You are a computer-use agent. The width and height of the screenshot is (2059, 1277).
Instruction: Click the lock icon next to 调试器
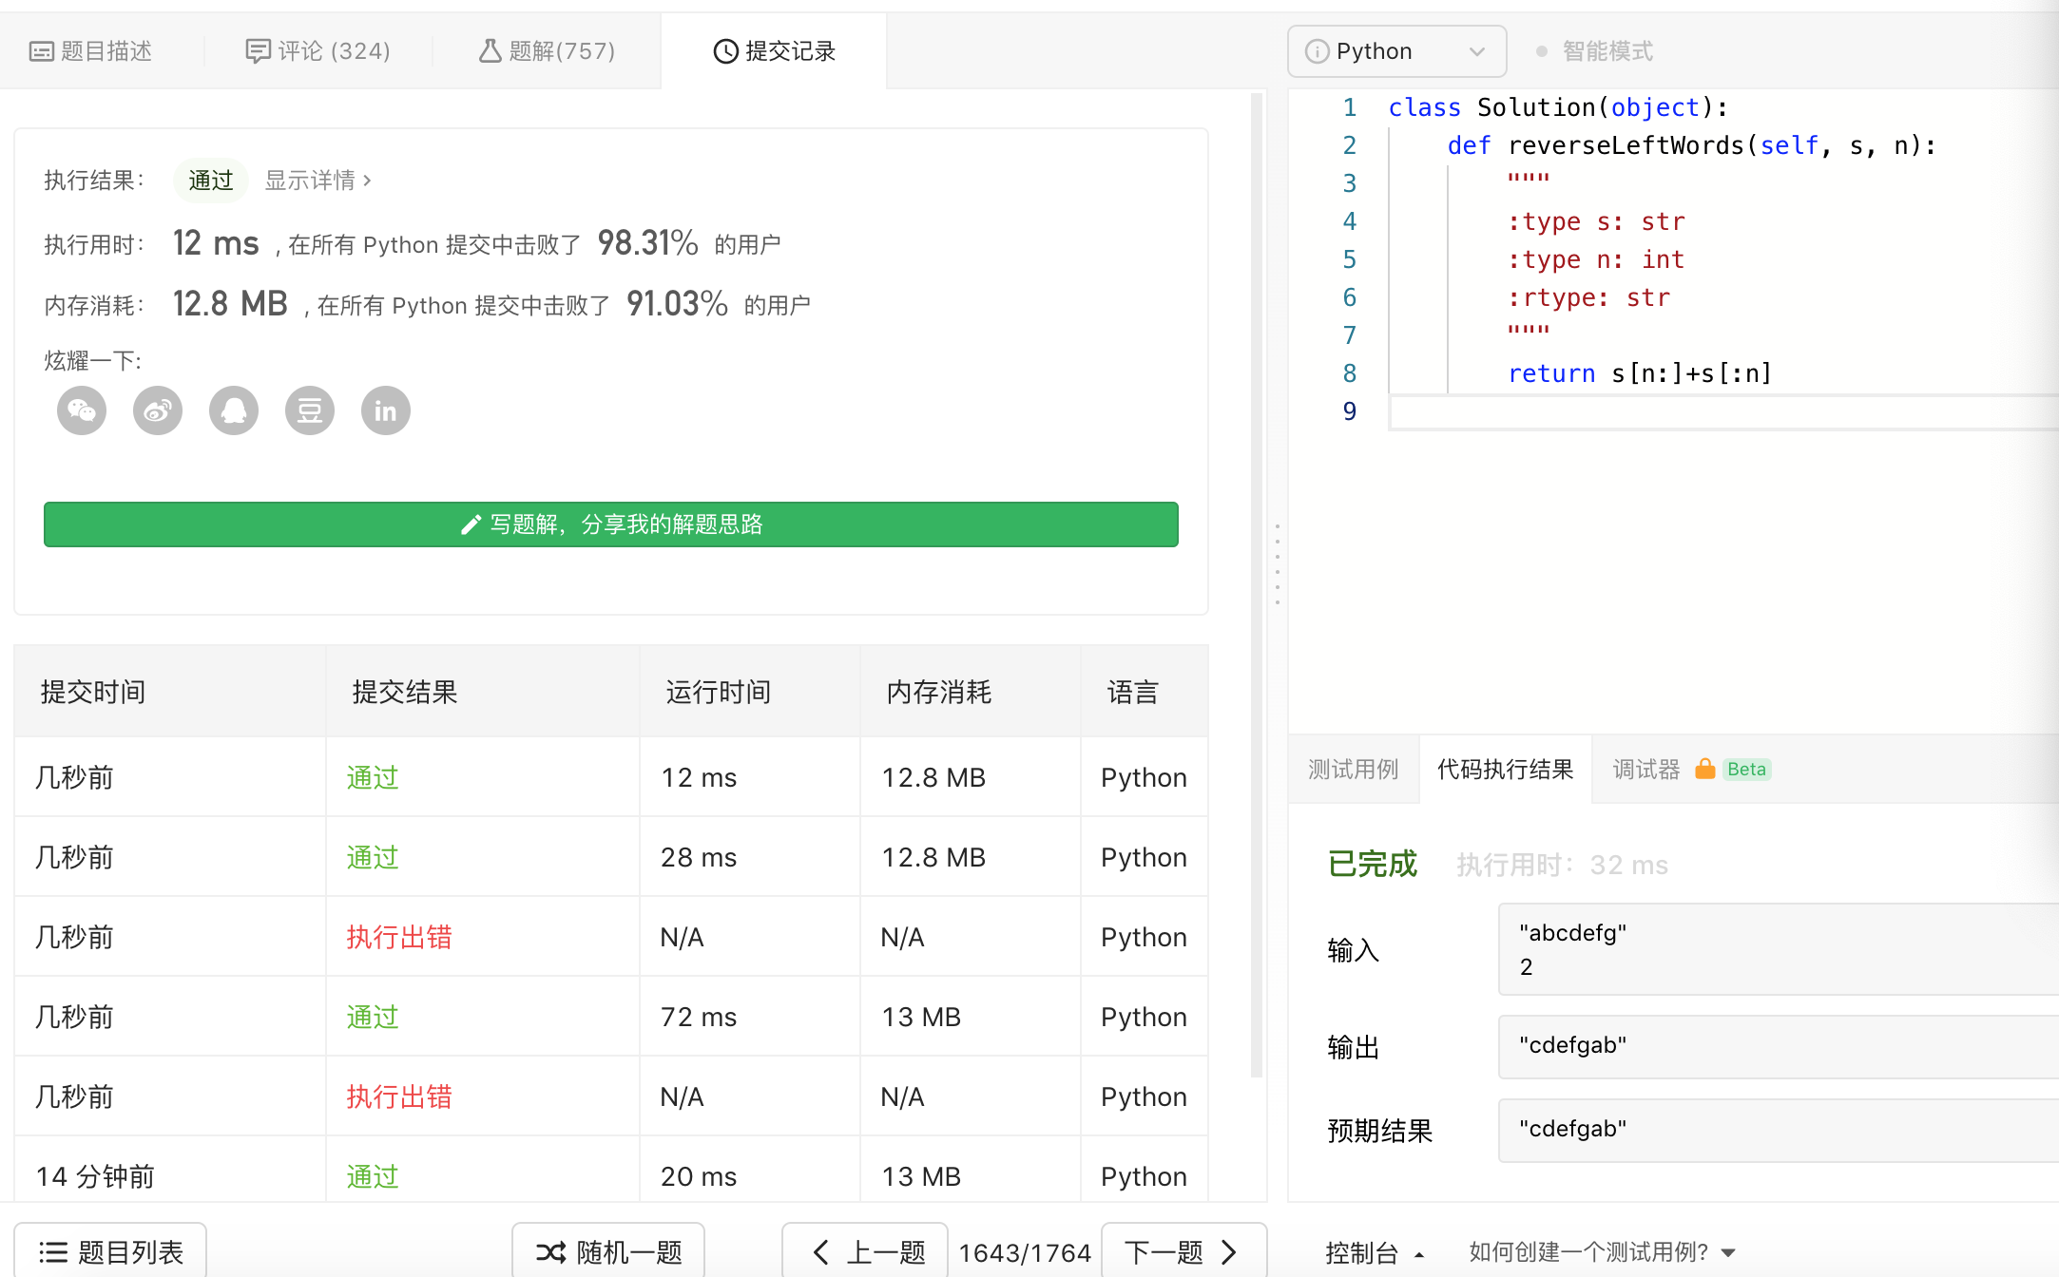[x=1705, y=769]
